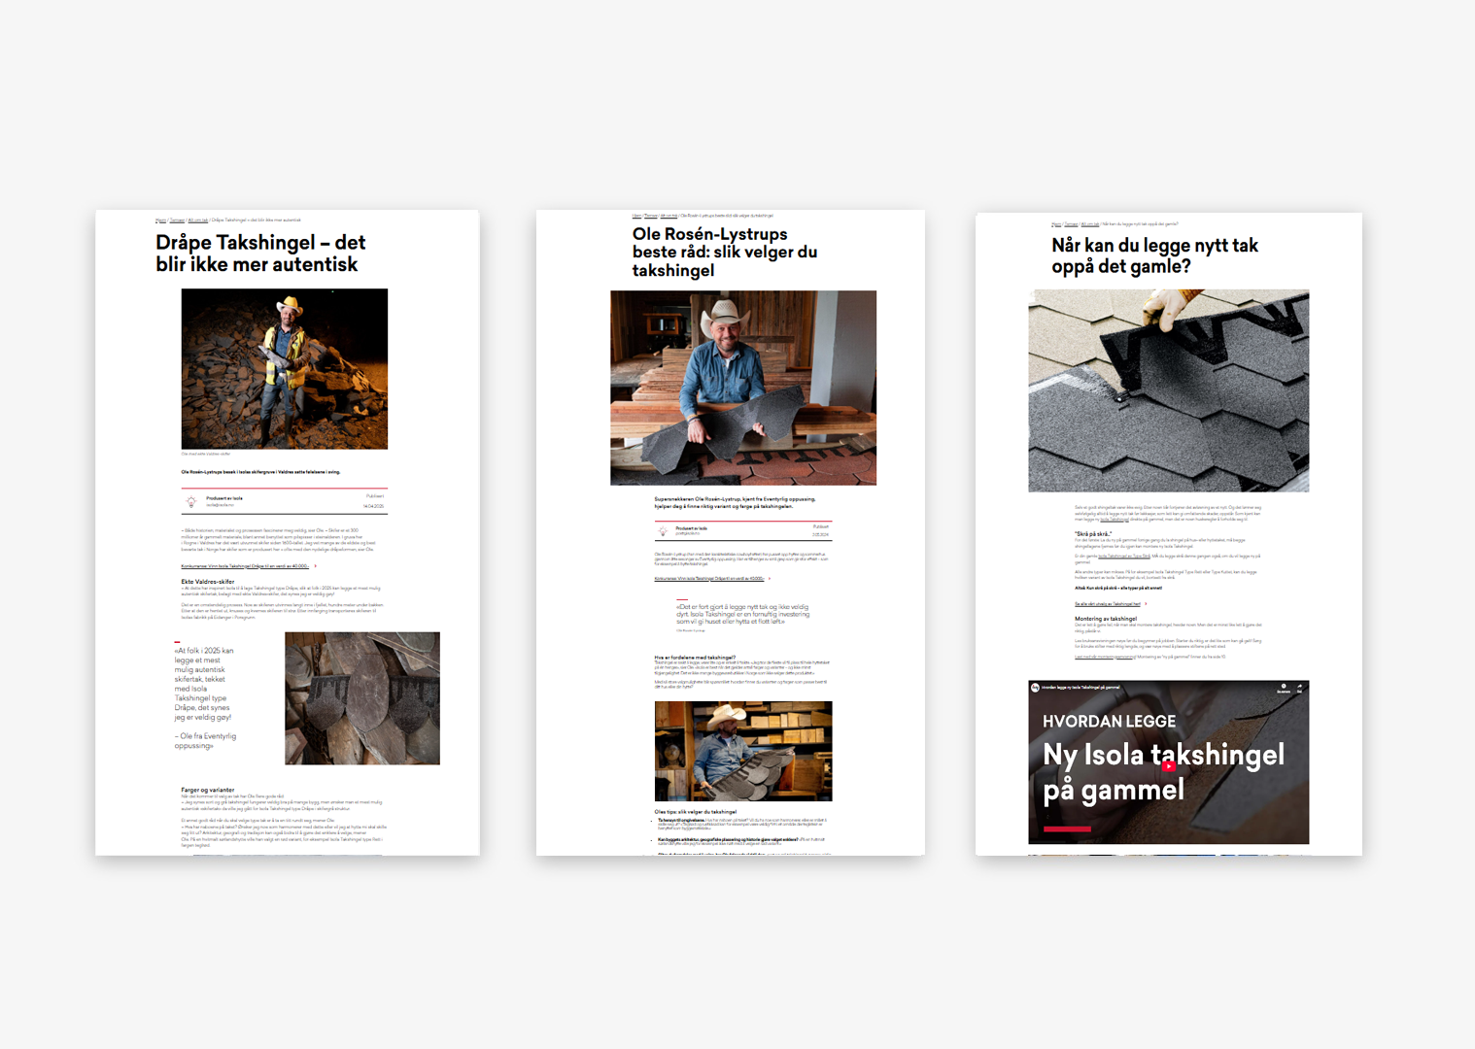Open 'Temaer' breadcrumb in the middle article
1475x1049 pixels.
(651, 216)
